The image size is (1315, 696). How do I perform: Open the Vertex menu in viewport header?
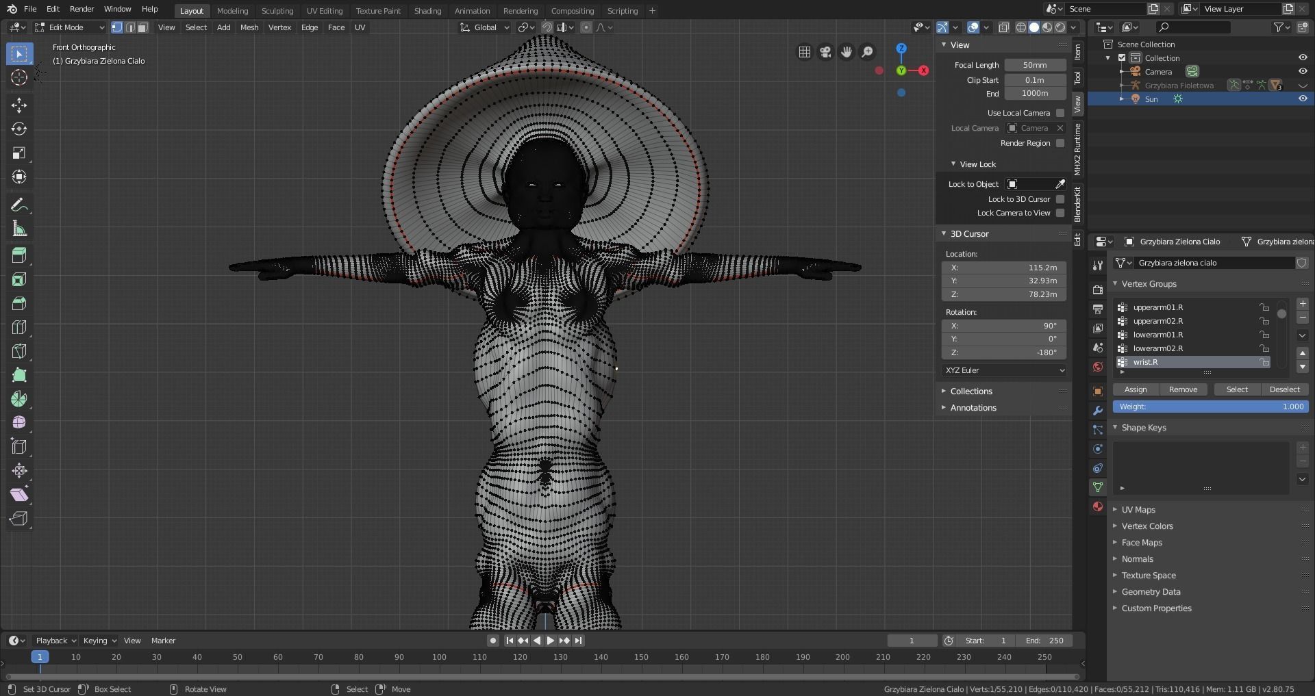(x=279, y=27)
